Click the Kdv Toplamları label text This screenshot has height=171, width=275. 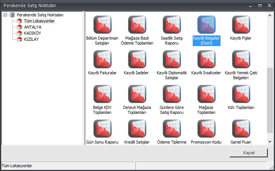(241, 107)
